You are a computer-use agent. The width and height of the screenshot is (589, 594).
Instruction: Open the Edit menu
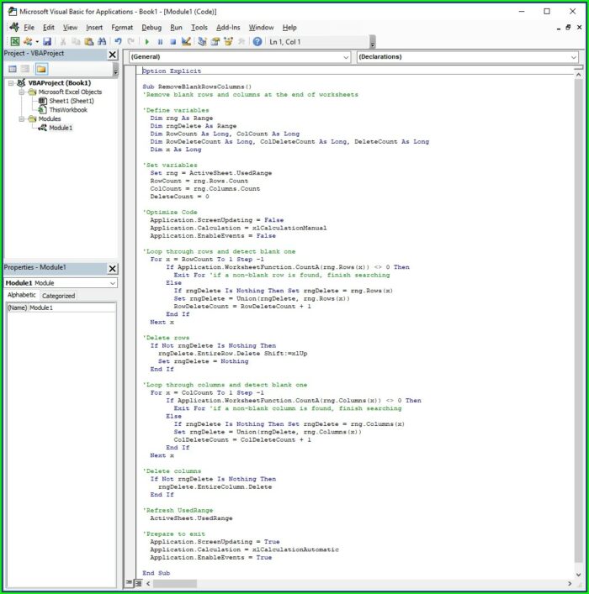pos(49,28)
